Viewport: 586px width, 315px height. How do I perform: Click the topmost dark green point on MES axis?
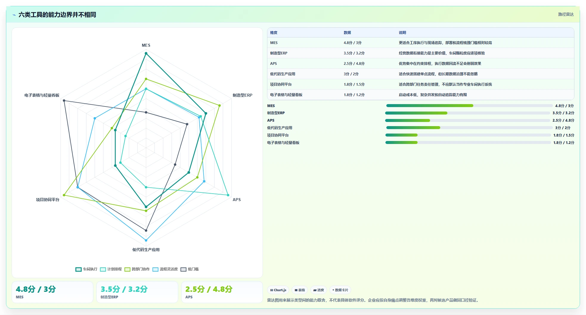click(x=146, y=54)
